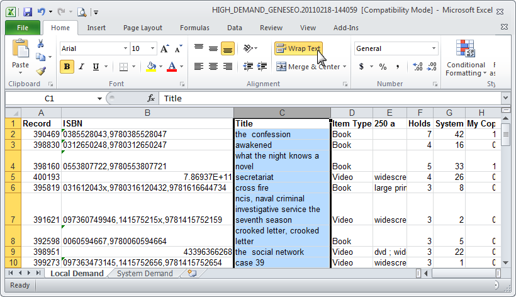Screen dimensions: 516x297
Task: Click the formula bar showing Title
Action: click(x=330, y=98)
